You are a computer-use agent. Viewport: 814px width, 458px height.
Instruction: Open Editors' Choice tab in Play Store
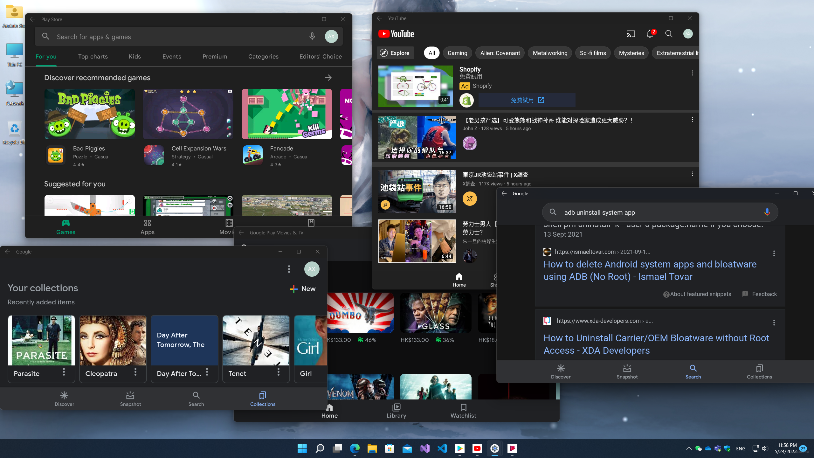point(321,57)
